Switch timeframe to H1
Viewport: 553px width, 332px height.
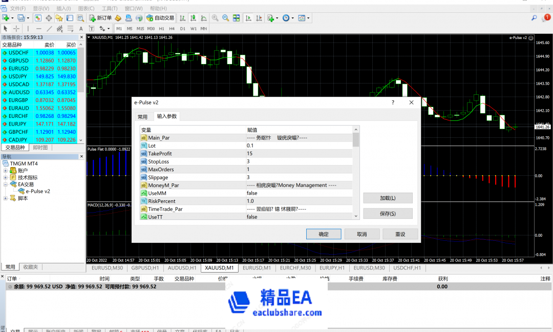(161, 29)
